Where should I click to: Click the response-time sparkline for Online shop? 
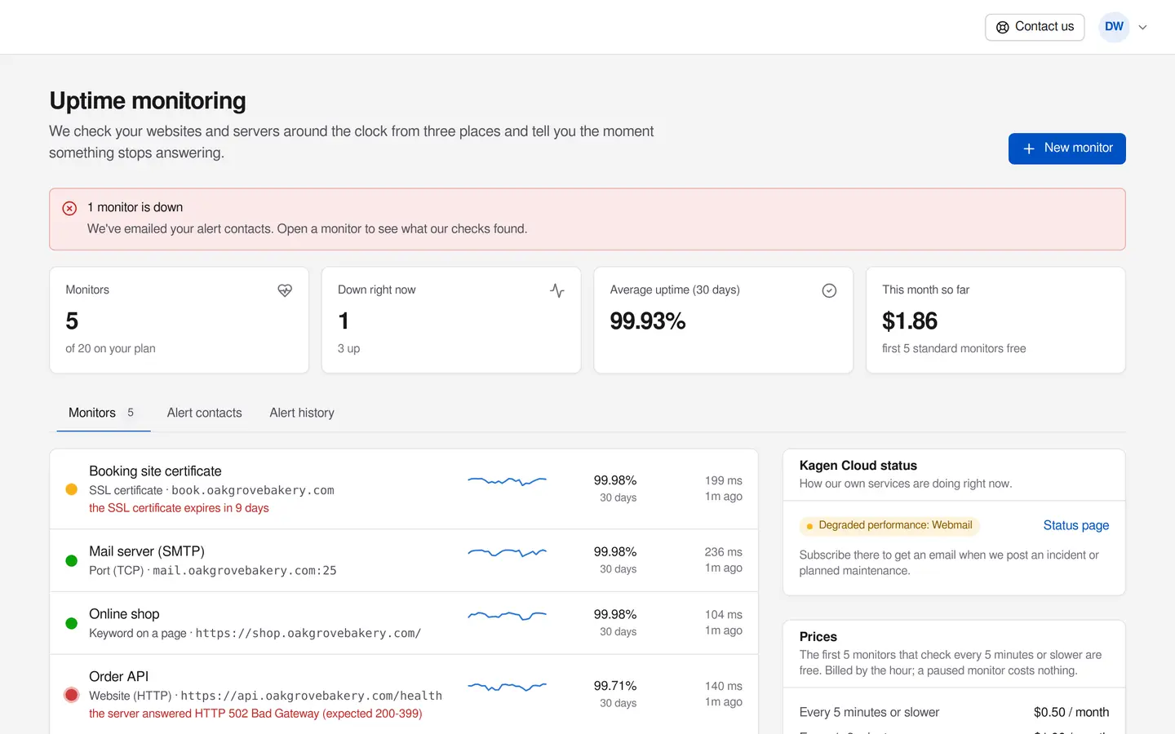[508, 615]
